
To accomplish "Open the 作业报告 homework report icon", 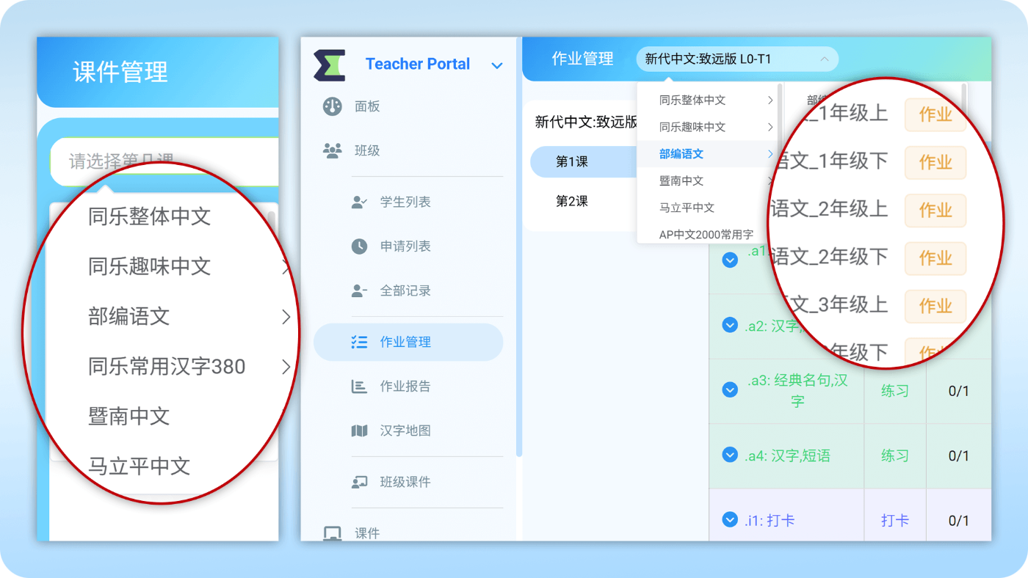I will point(359,386).
